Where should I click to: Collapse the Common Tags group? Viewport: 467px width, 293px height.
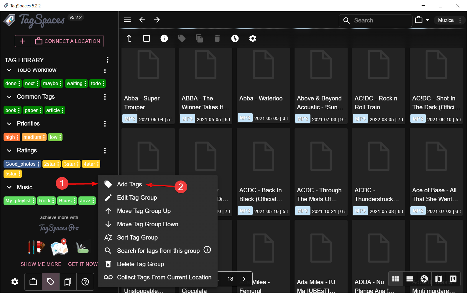pyautogui.click(x=9, y=97)
